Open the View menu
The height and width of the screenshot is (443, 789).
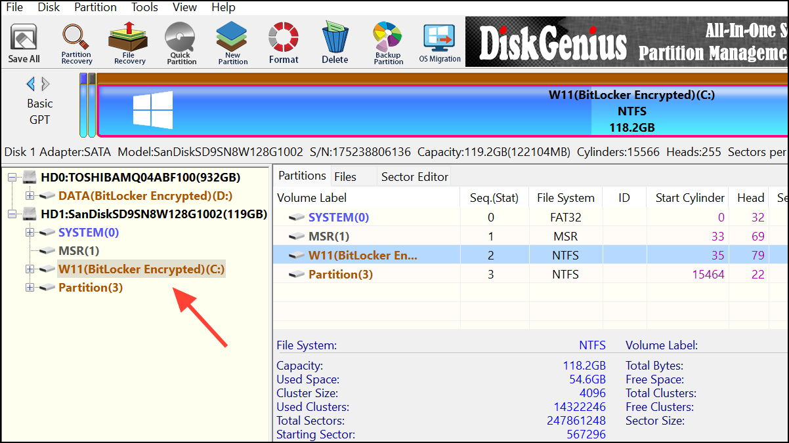pos(184,7)
